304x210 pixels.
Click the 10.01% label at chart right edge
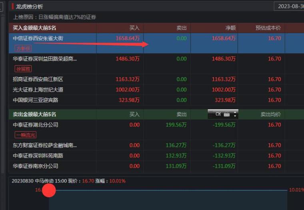[x=296, y=190]
